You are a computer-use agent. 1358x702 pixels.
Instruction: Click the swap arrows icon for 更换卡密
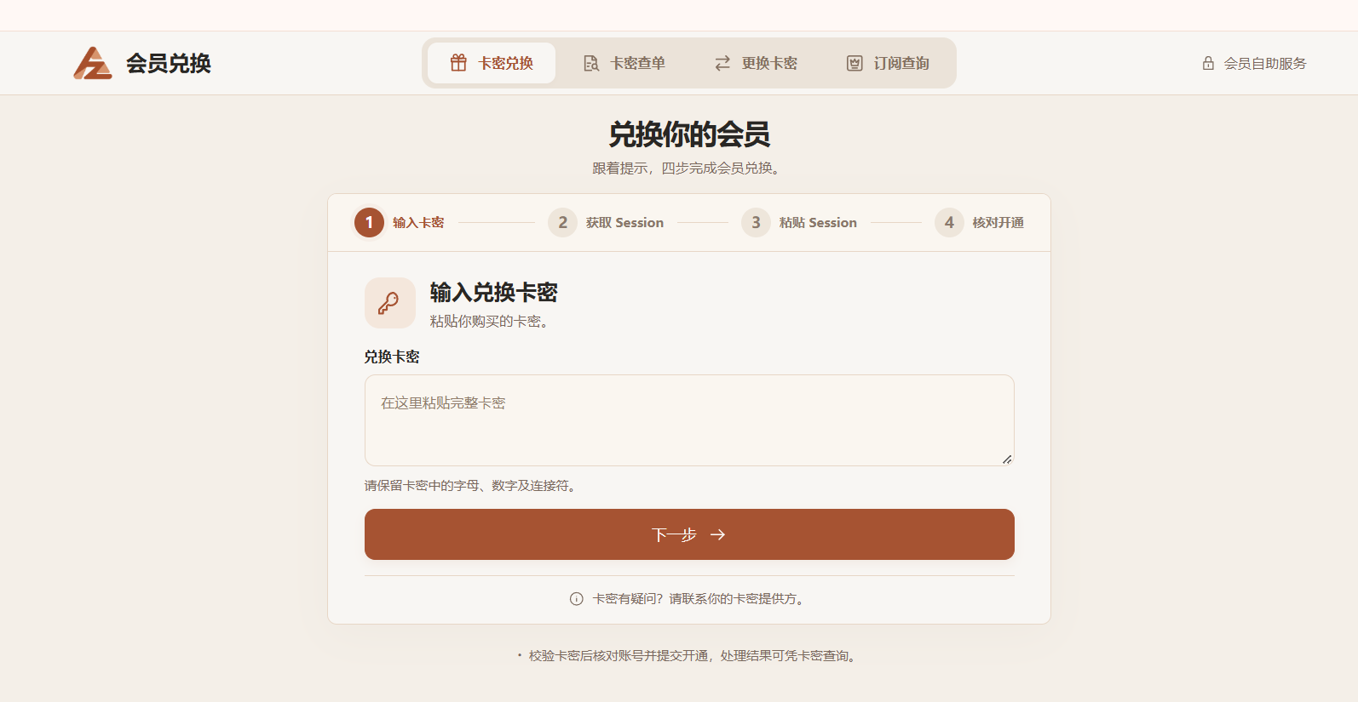tap(722, 63)
